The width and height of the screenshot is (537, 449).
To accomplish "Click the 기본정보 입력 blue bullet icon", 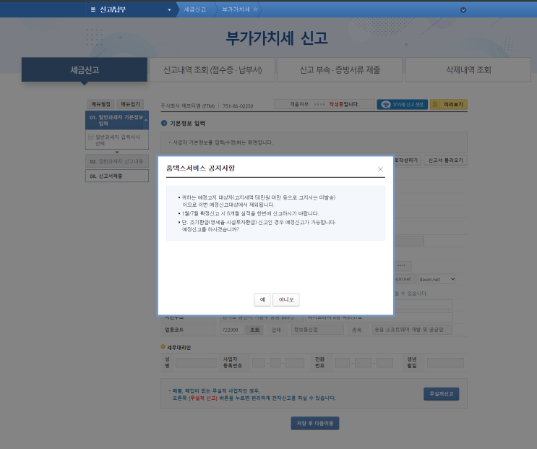I will pyautogui.click(x=164, y=123).
